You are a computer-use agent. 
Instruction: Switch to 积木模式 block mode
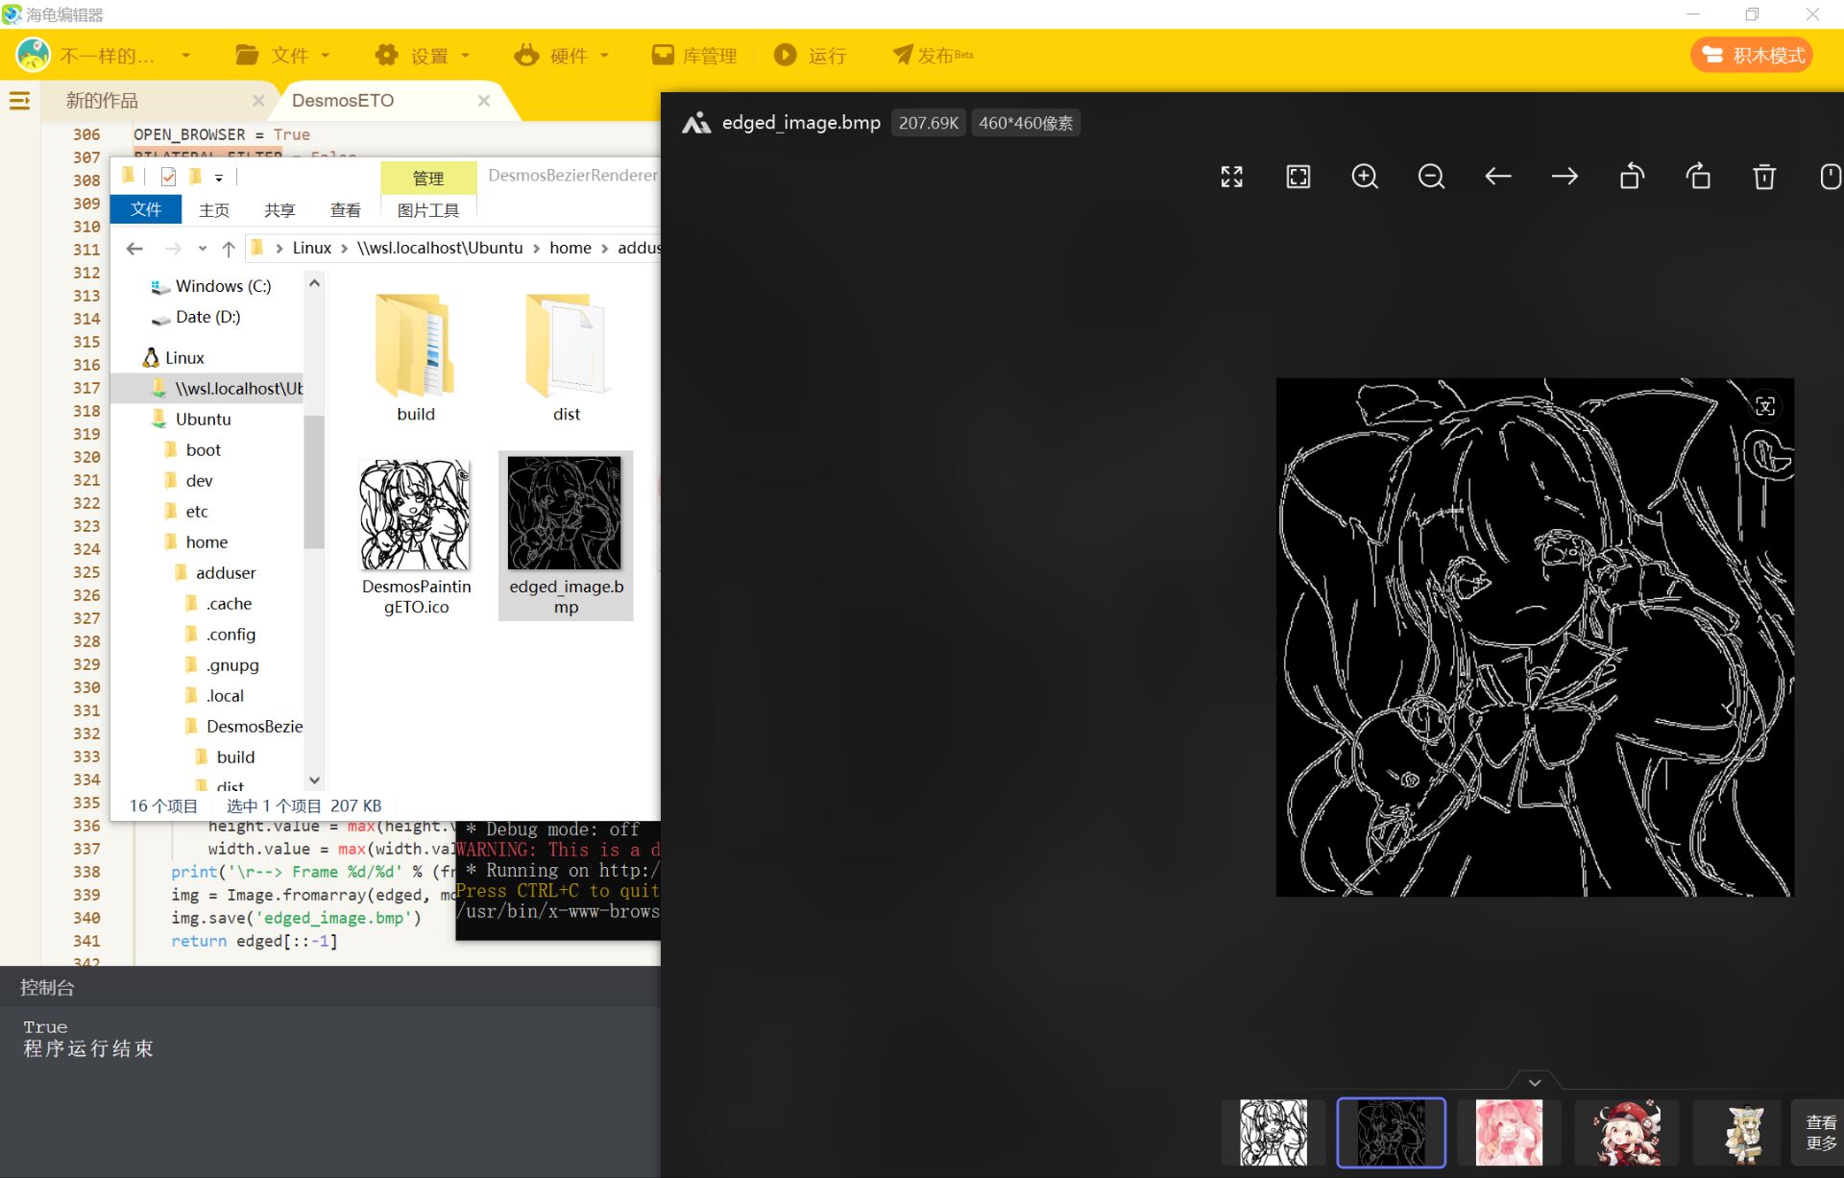coord(1753,56)
